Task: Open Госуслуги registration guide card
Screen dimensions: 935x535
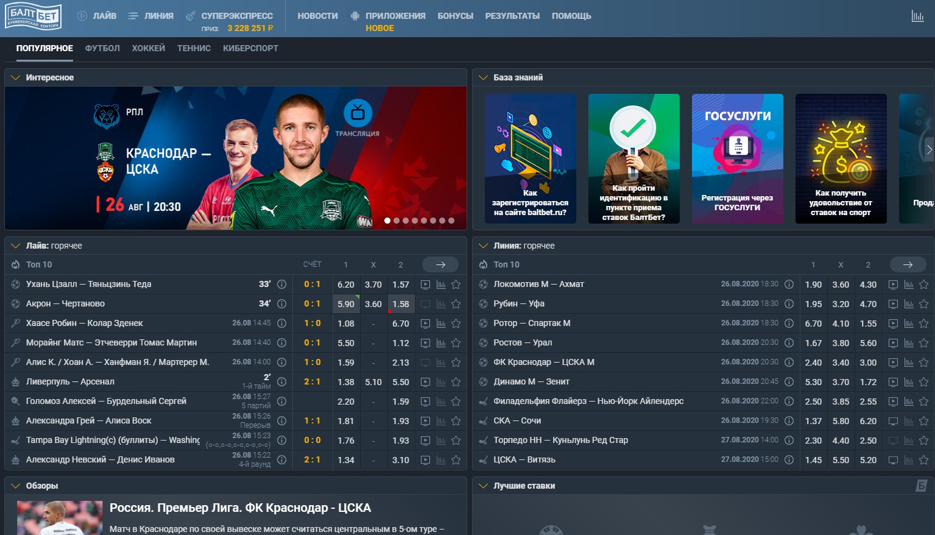Action: click(x=737, y=158)
